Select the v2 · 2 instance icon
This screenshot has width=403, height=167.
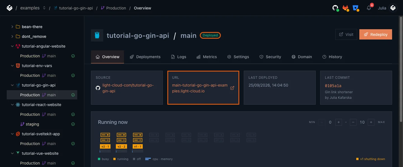tap(121, 137)
